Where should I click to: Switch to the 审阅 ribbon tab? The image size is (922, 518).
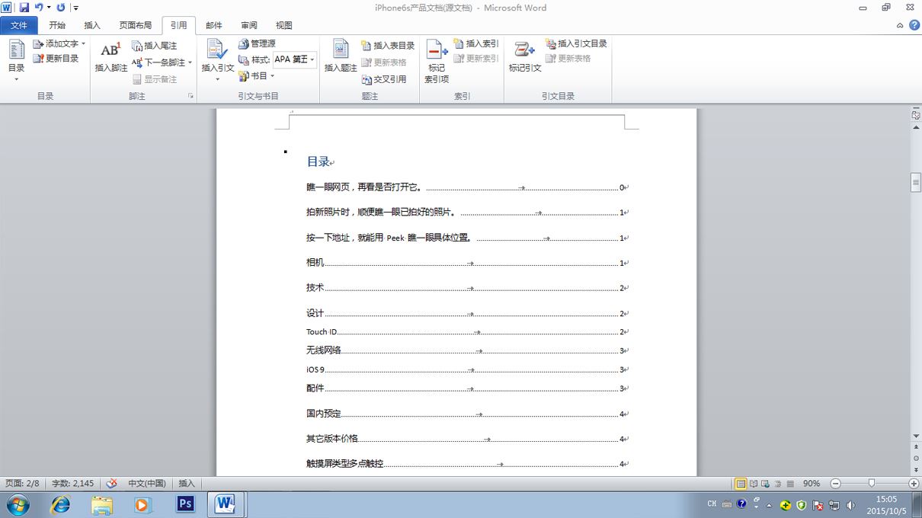pos(249,25)
